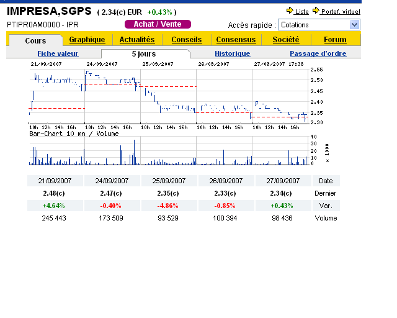Select the Cours tab

(x=36, y=40)
